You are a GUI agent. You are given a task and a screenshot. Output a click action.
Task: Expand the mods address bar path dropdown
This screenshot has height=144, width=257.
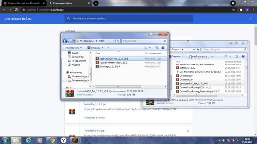[114, 41]
